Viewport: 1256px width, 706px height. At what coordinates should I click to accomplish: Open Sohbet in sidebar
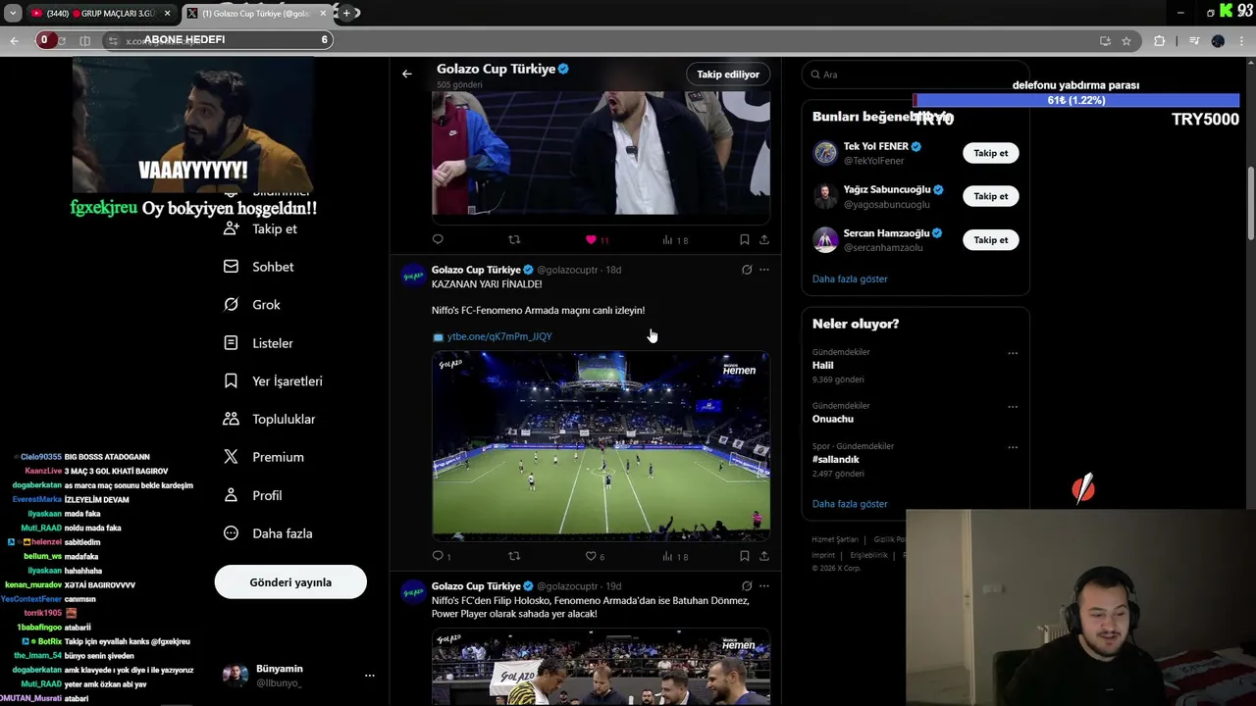[259, 267]
